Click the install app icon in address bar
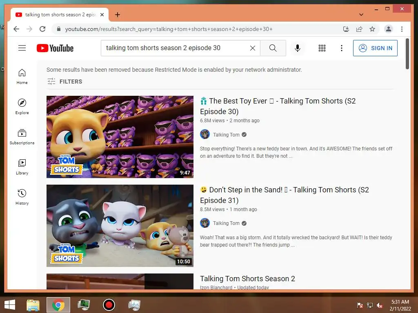Screen dimensions: 418x313 tap(346, 29)
